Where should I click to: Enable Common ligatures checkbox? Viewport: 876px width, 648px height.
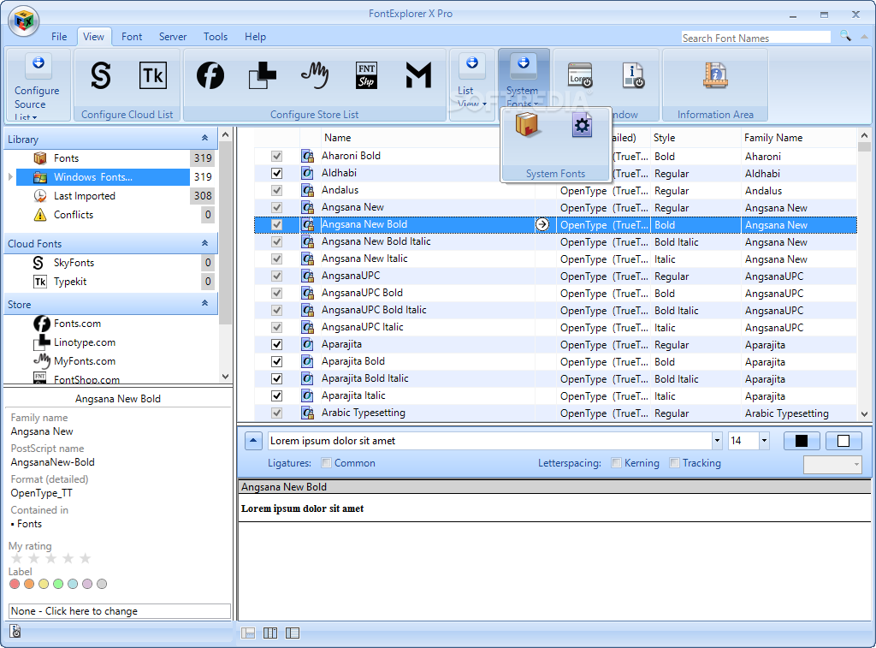327,463
